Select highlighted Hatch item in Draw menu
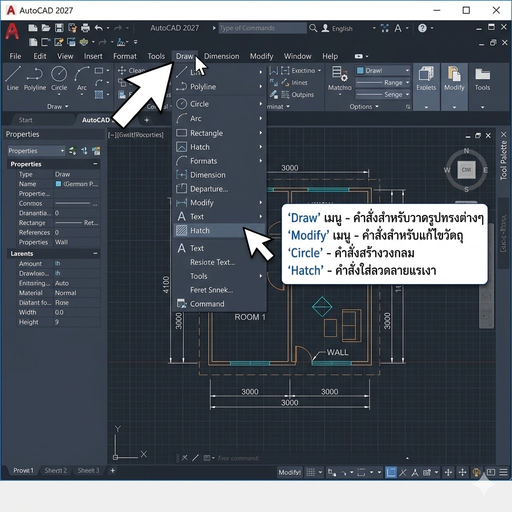The height and width of the screenshot is (512, 512). click(x=219, y=230)
